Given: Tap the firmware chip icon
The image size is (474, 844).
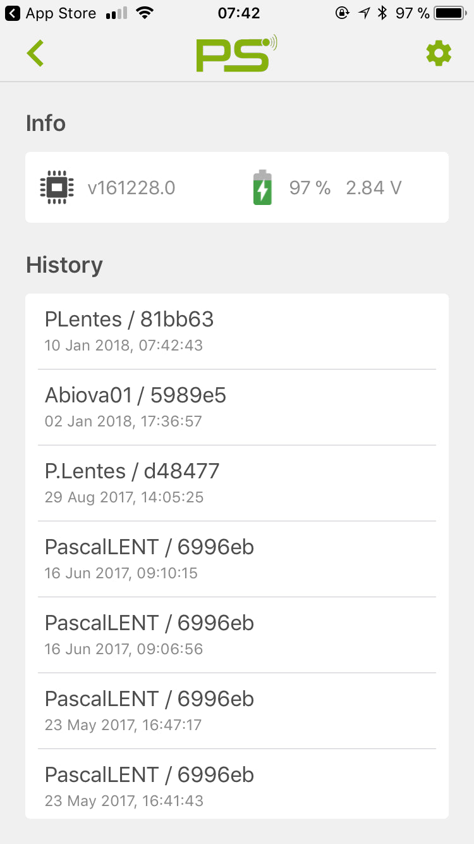Looking at the screenshot, I should [x=57, y=188].
